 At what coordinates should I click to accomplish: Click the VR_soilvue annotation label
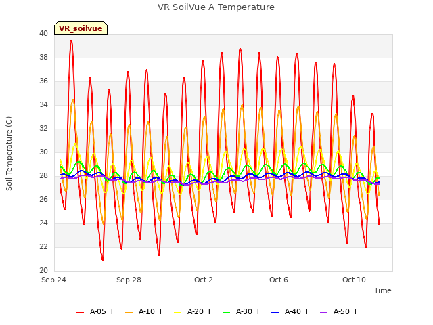[x=81, y=28]
